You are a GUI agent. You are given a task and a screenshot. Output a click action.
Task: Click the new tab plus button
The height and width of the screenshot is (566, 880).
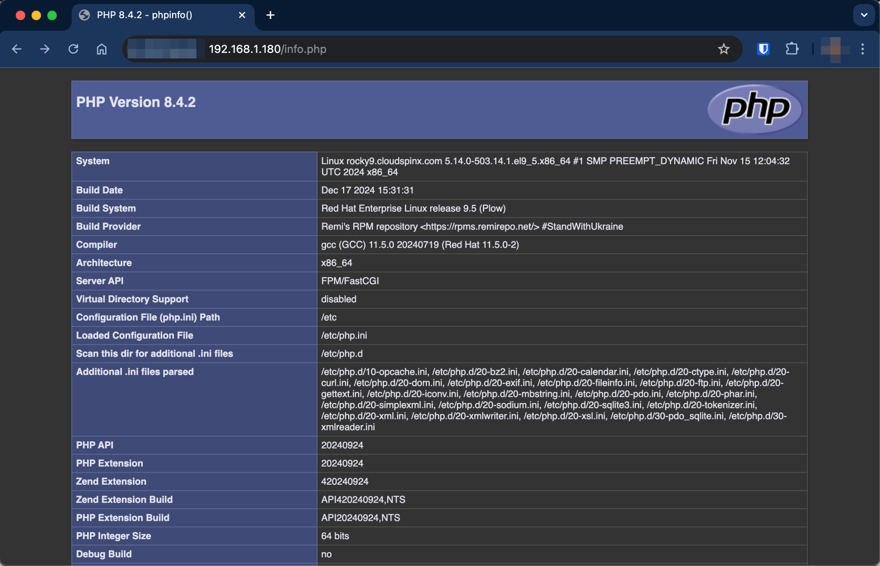(x=270, y=15)
